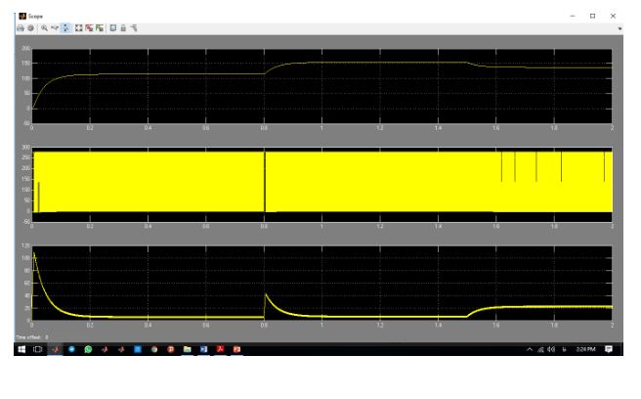Select the Zoom X-axis tool

point(55,28)
